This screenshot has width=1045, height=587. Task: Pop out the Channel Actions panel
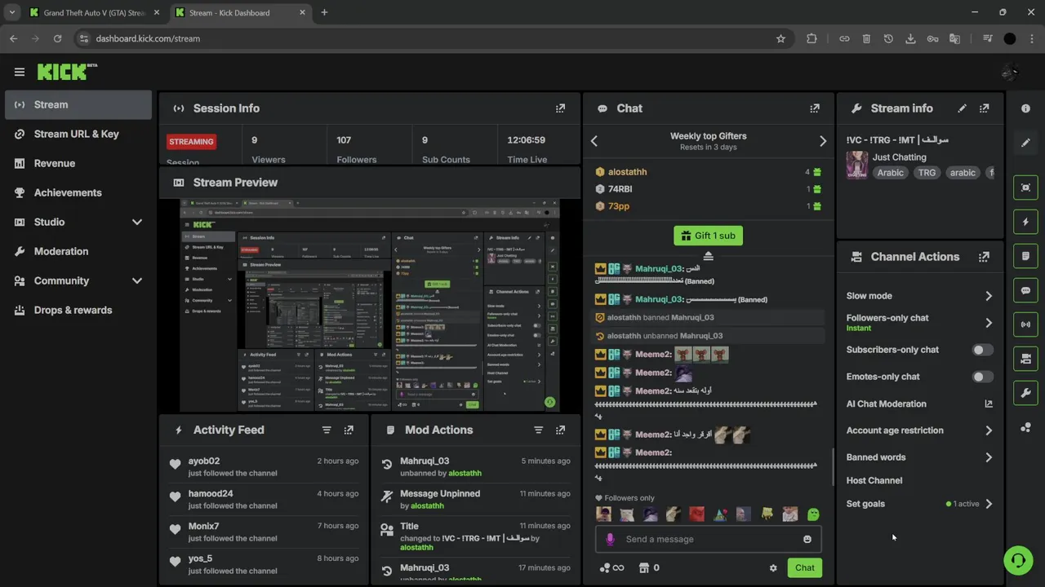(984, 257)
